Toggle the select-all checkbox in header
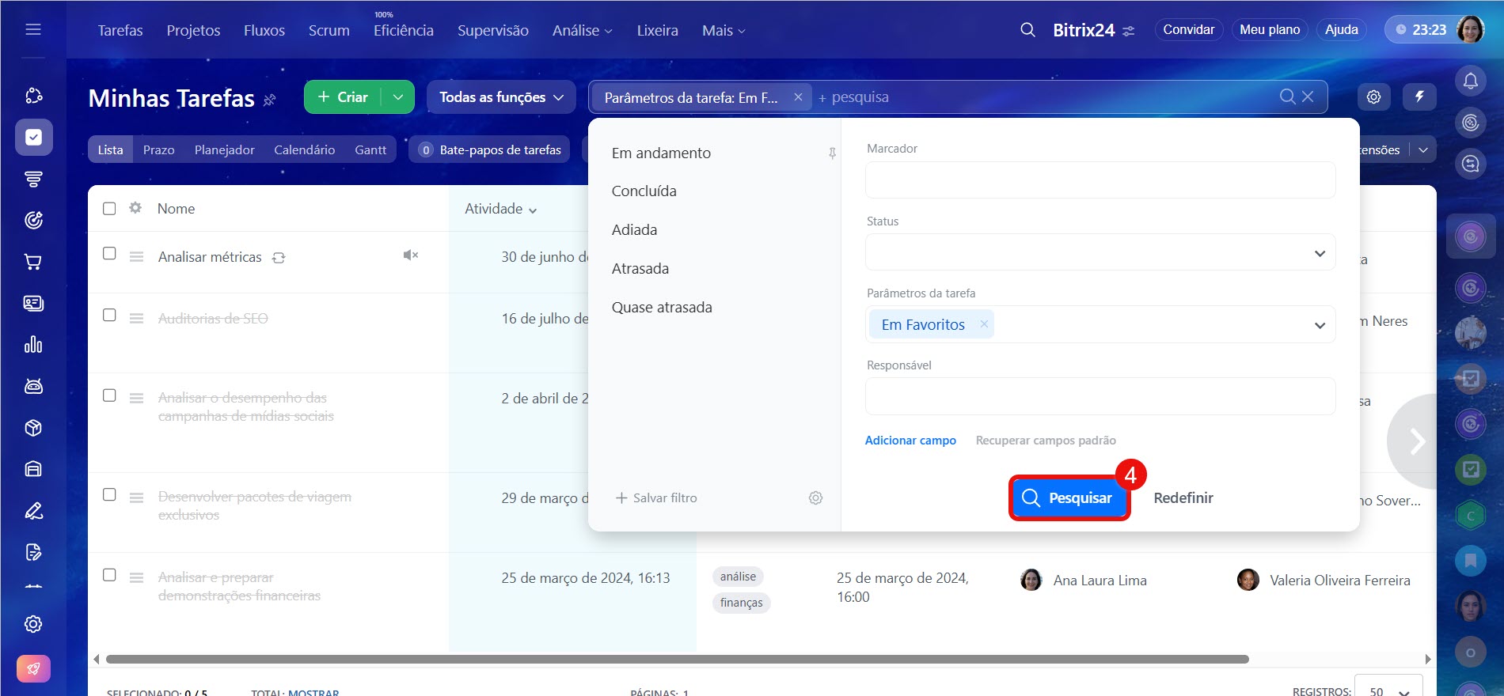Viewport: 1504px width, 696px height. point(109,208)
